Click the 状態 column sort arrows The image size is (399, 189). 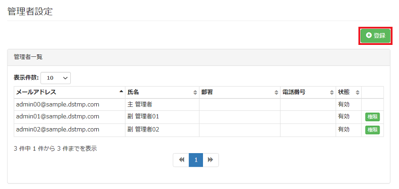coord(358,93)
